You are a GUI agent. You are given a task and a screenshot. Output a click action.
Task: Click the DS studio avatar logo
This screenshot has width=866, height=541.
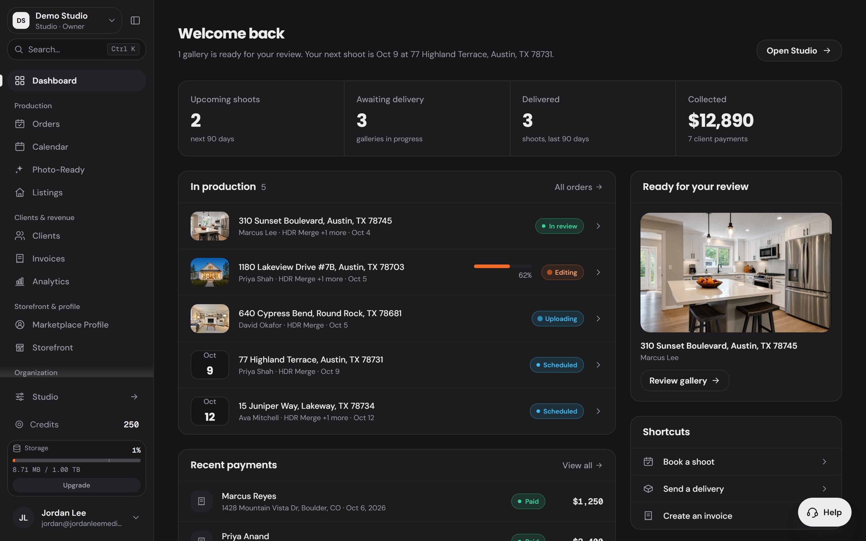tap(21, 20)
